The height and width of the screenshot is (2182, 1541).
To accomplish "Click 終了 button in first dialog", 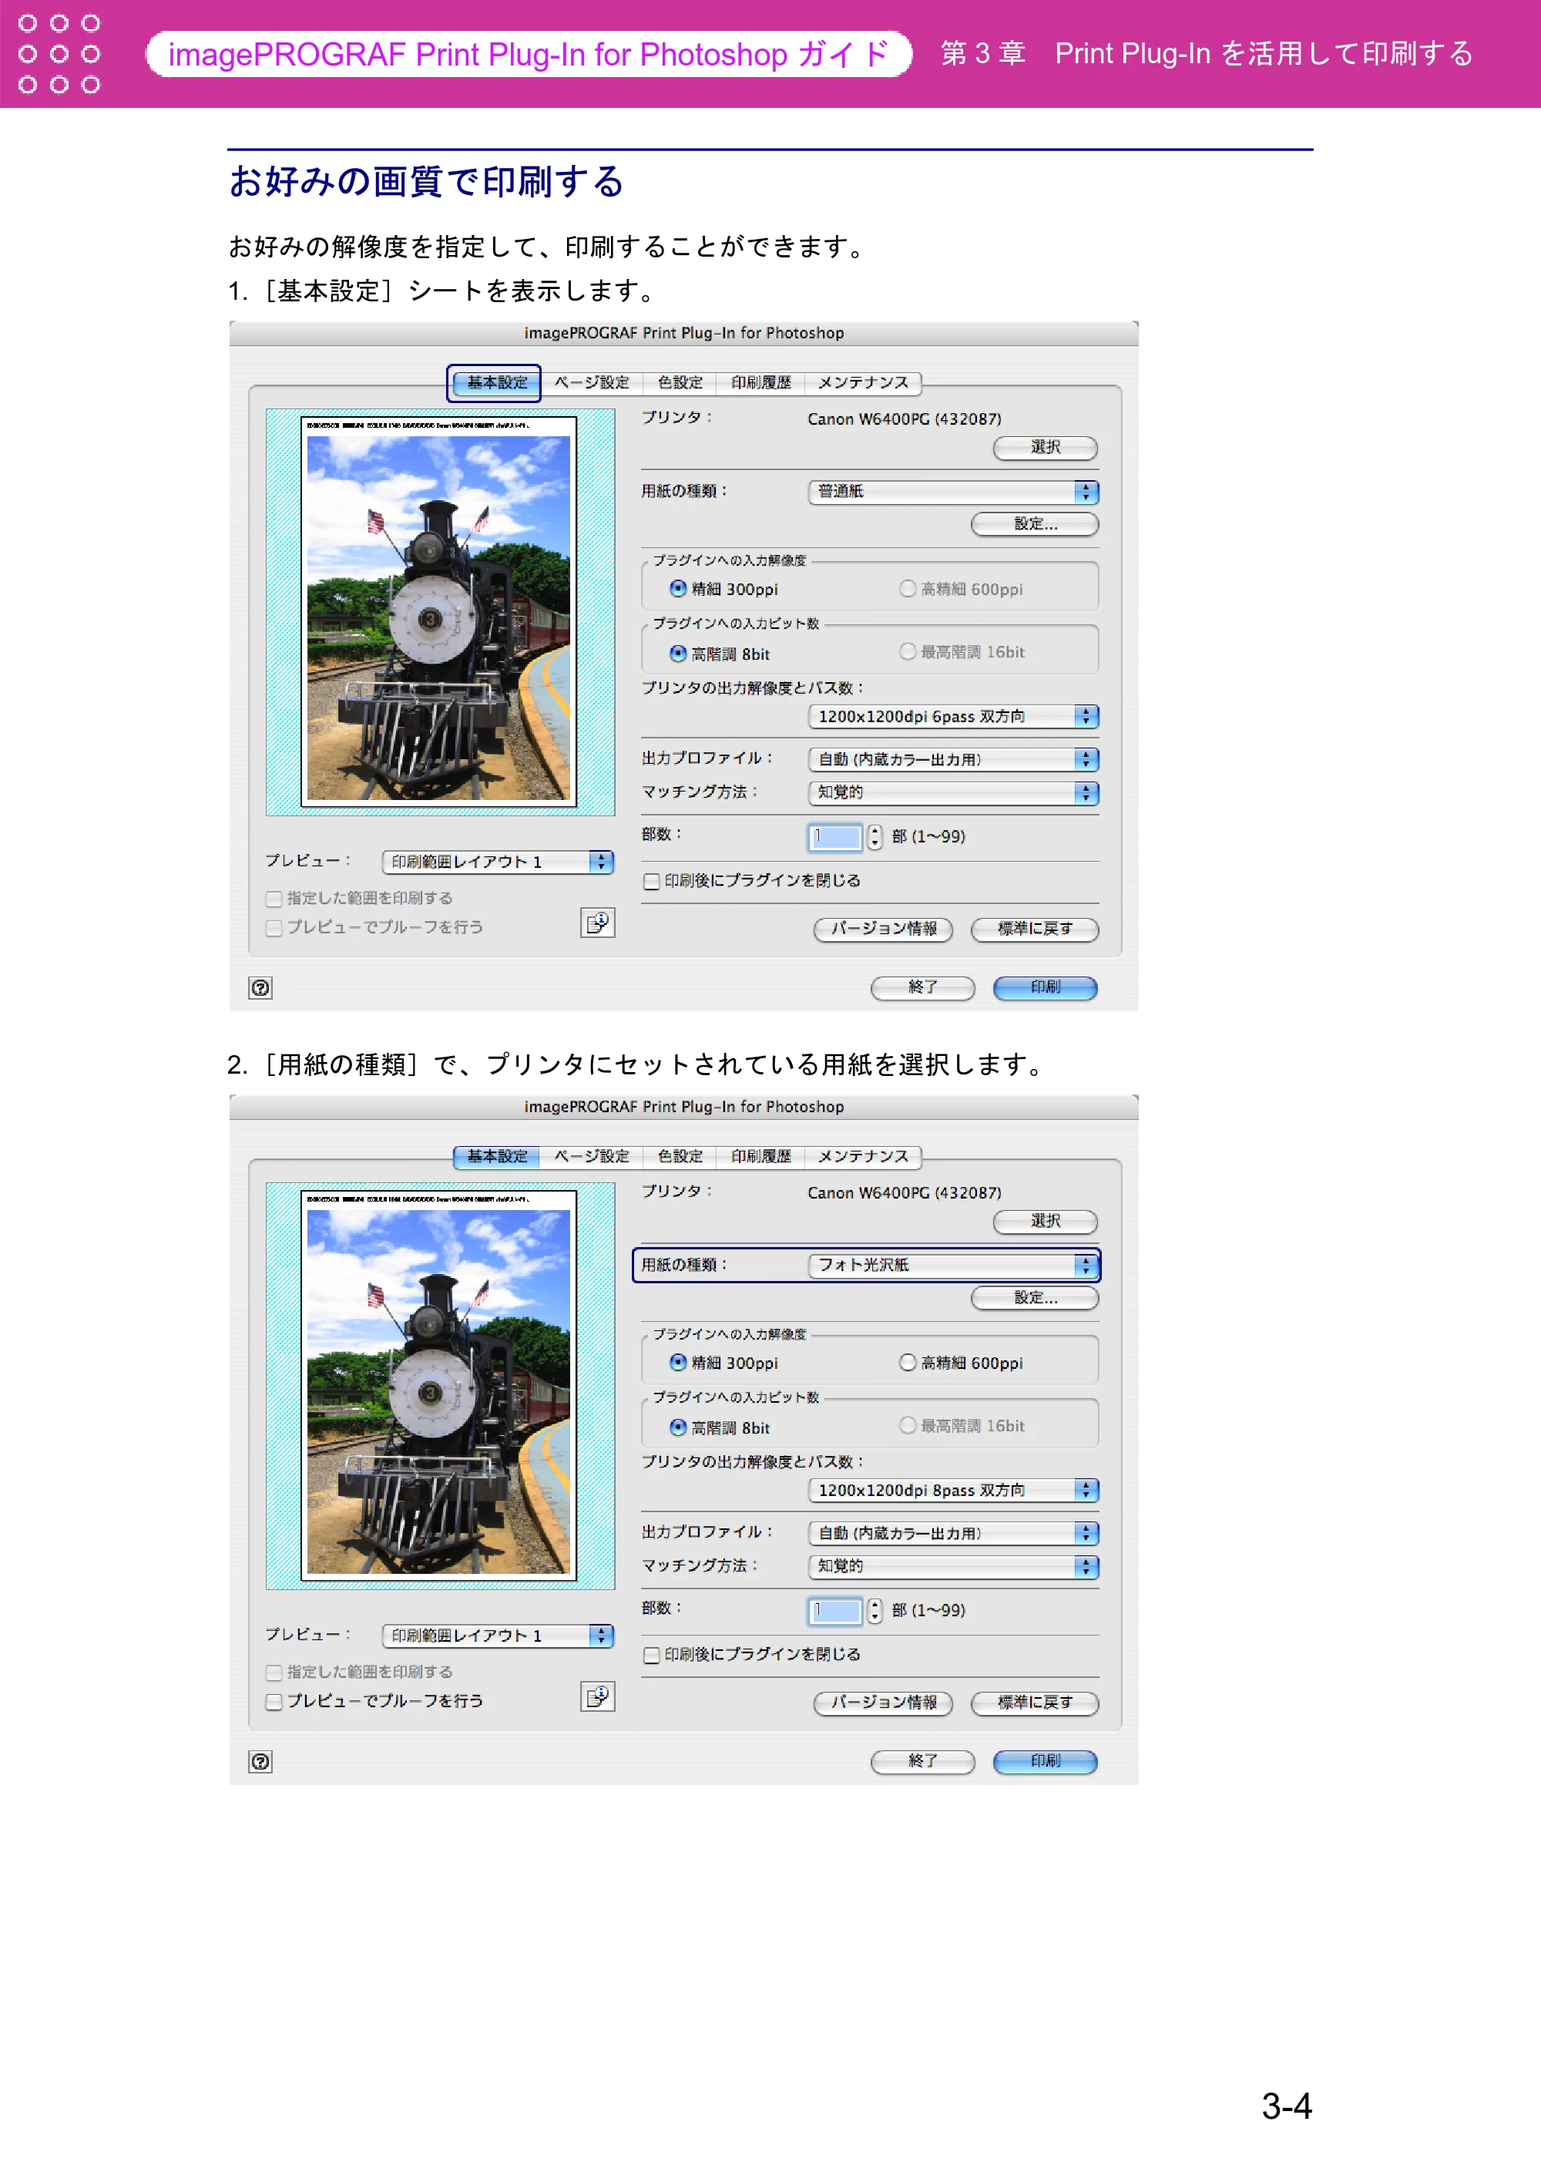I will (x=922, y=987).
